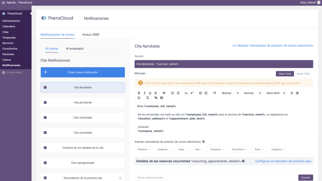This screenshot has height=181, width=322.
Task: Create a numbered list in editor
Action: pyautogui.click(x=172, y=93)
